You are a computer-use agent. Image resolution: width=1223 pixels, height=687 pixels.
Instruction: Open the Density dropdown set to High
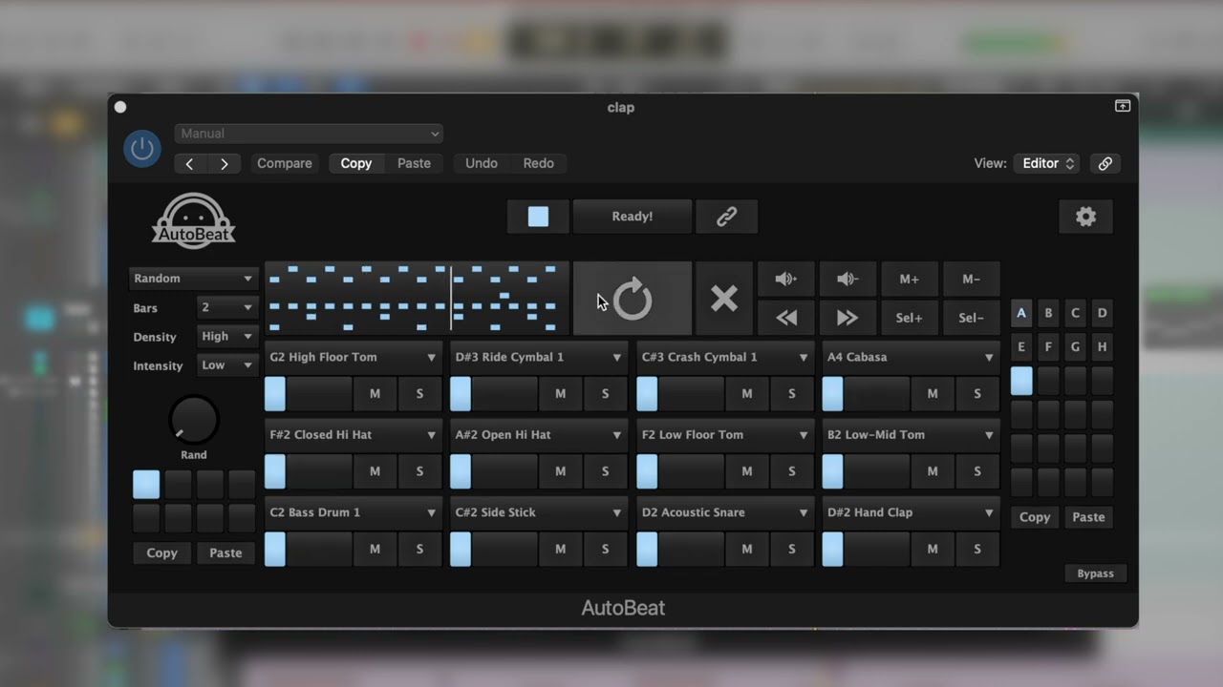tap(227, 336)
